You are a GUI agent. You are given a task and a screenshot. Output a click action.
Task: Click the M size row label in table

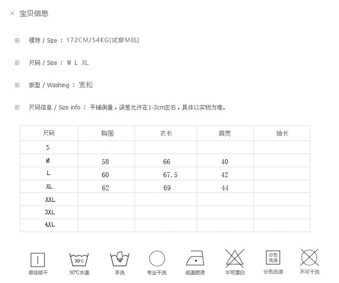[x=48, y=160]
